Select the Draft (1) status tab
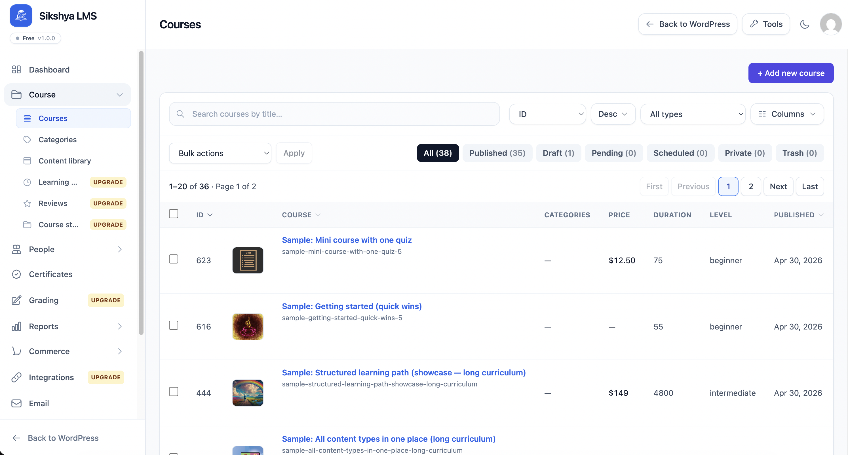The image size is (848, 455). (x=558, y=153)
